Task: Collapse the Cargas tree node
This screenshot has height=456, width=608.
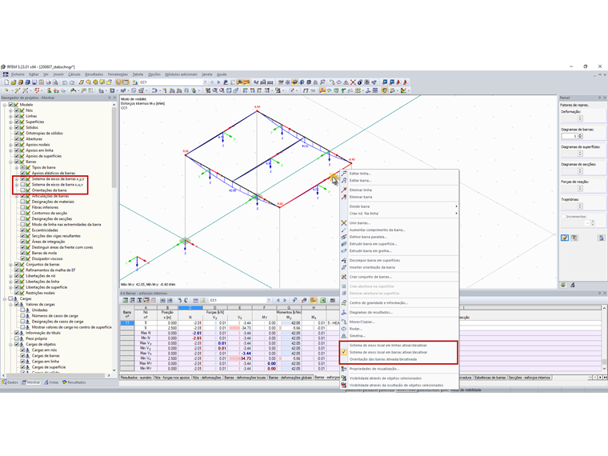Action: pos(5,298)
